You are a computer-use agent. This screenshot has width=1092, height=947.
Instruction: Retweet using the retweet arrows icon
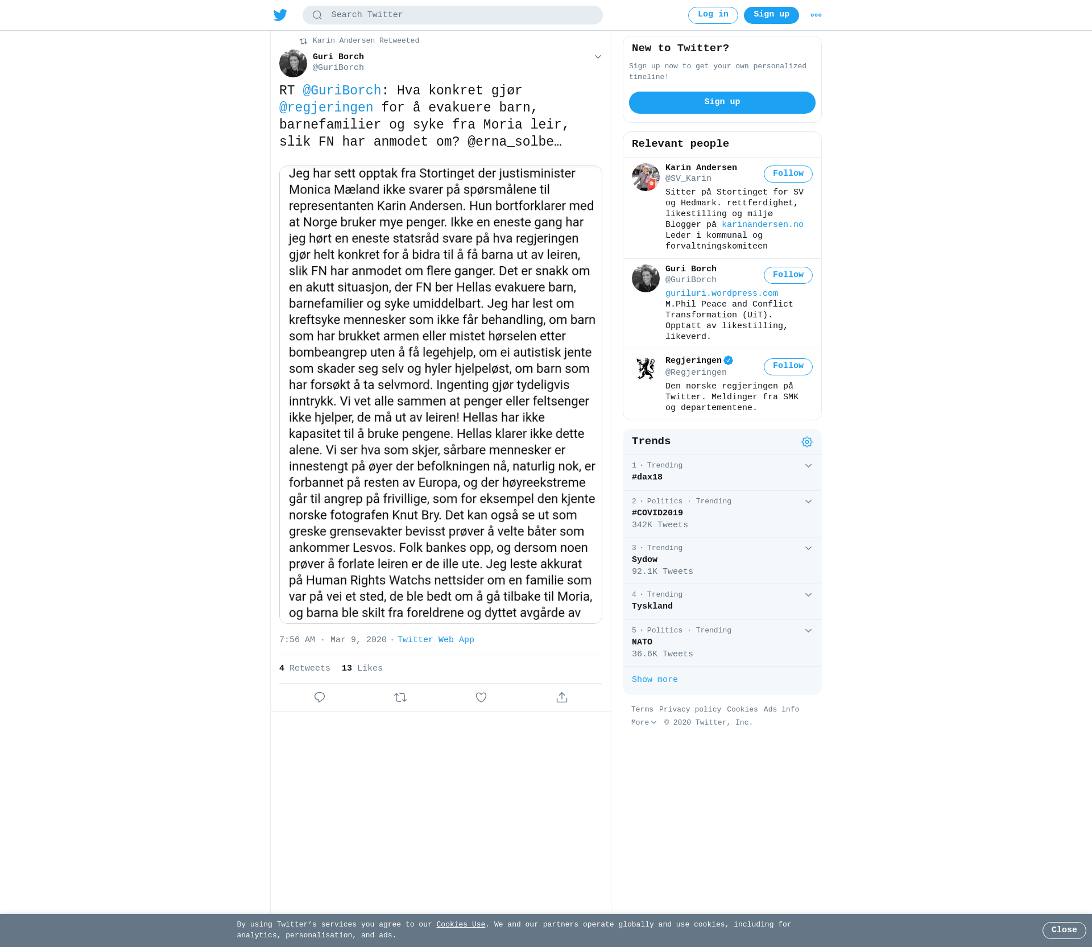tap(400, 697)
